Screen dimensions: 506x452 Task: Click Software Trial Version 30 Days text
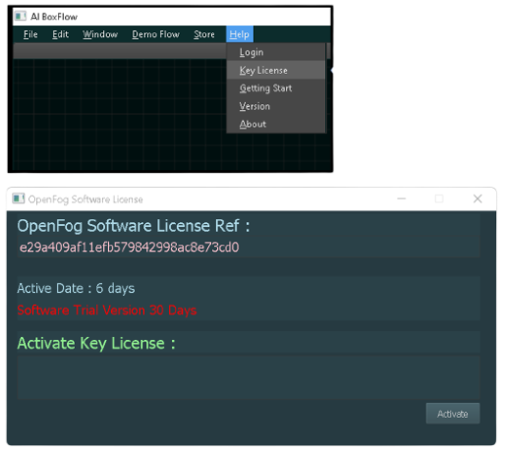(107, 311)
